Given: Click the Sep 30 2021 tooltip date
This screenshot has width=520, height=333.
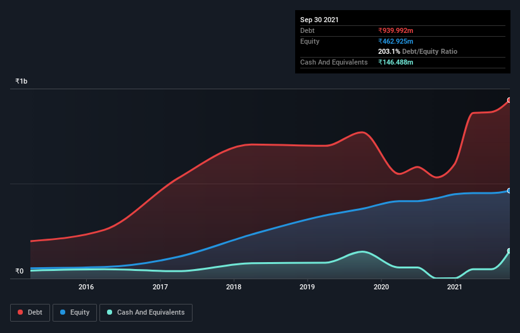Looking at the screenshot, I should click(x=319, y=20).
